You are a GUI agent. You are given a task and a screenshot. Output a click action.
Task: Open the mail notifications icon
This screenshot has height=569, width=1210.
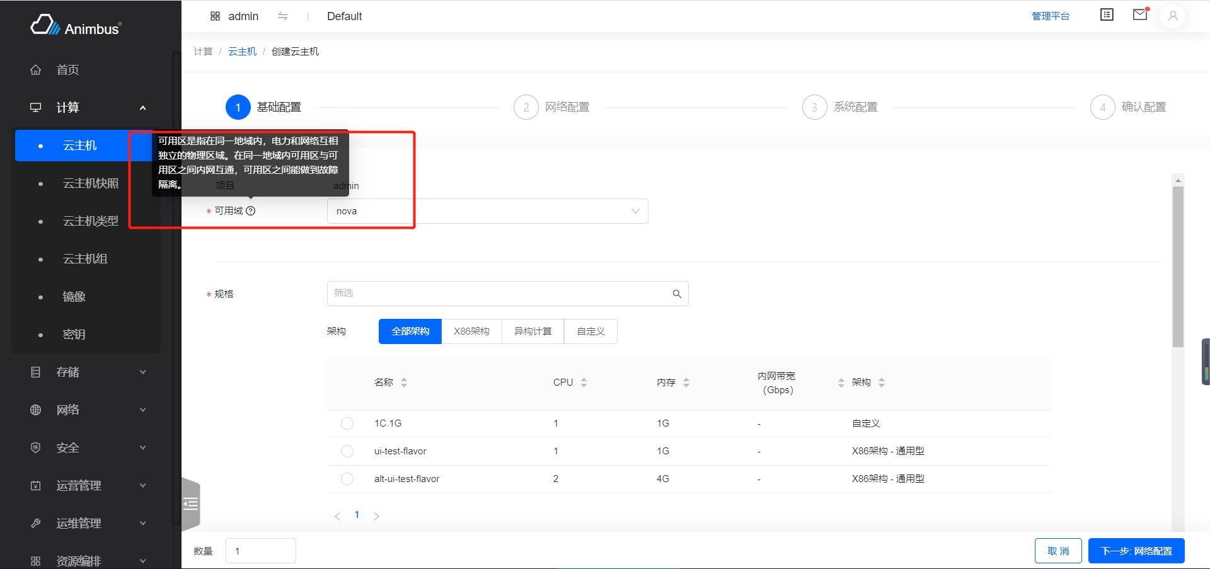click(1140, 14)
